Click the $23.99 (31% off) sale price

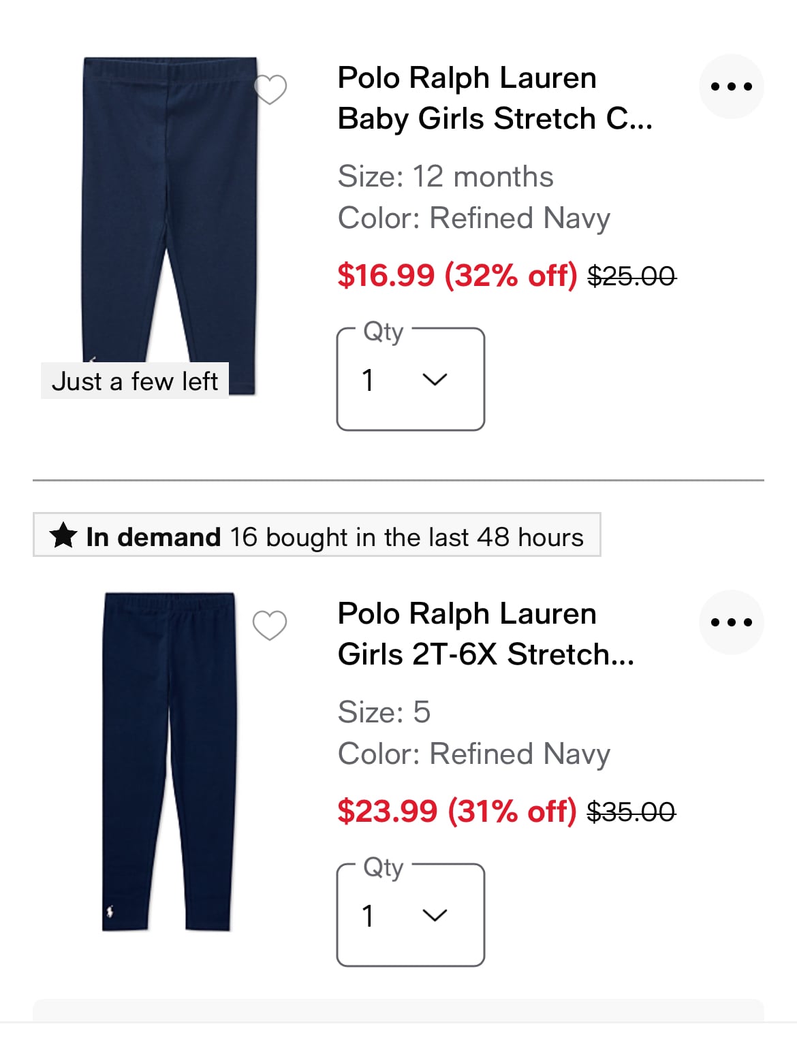pos(456,811)
